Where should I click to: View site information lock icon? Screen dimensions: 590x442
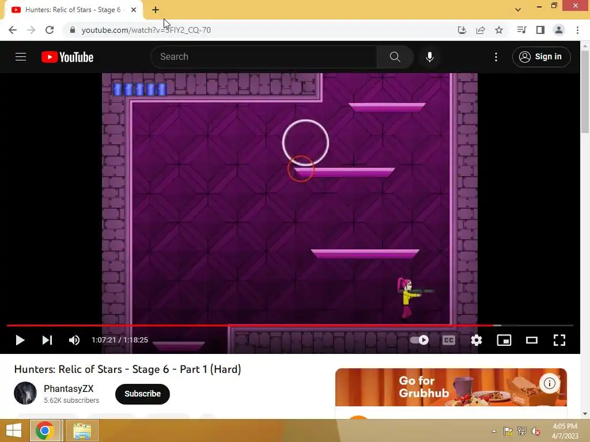(72, 30)
